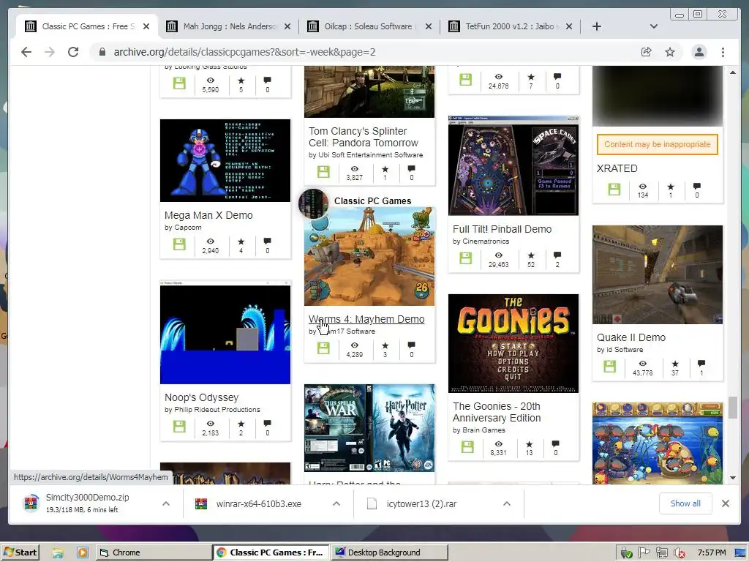749x562 pixels.
Task: Close the TetFun 2000 tab
Action: [x=569, y=26]
